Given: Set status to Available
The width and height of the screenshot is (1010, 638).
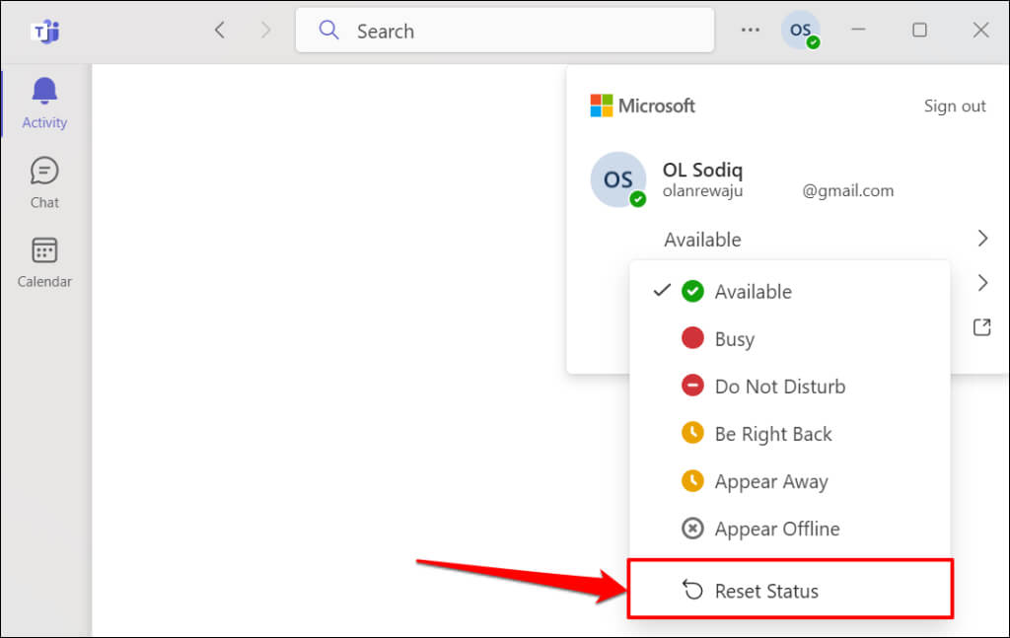Looking at the screenshot, I should [x=753, y=292].
